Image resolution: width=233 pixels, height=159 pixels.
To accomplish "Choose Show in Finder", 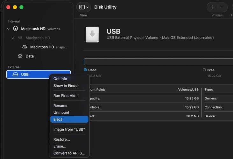I will pyautogui.click(x=69, y=85).
